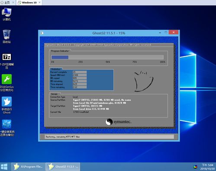Maximize the Ghost32 window
Image resolution: width=216 pixels, height=171 pixels.
pyautogui.click(x=166, y=32)
